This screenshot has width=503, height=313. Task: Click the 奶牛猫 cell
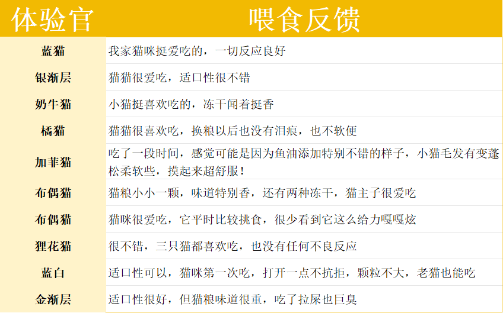53,104
